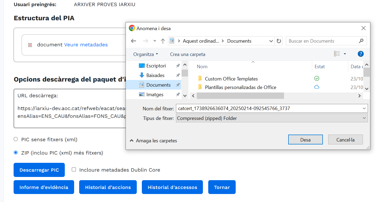Open recent locations dropdown chevron

coord(155,41)
